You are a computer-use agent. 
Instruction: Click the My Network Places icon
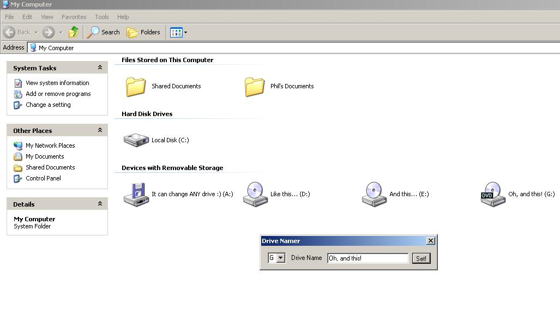[x=18, y=146]
